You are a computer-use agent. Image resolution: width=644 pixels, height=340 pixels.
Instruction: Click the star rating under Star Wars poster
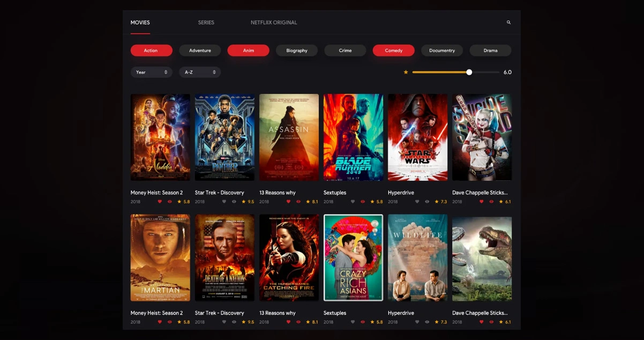tap(440, 202)
